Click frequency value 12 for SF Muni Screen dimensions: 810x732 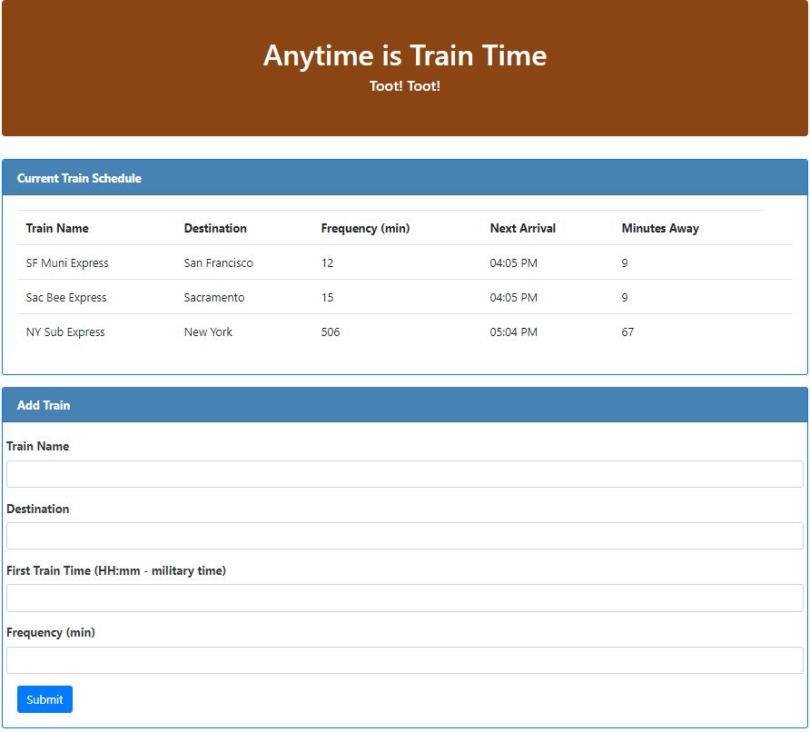(x=327, y=262)
